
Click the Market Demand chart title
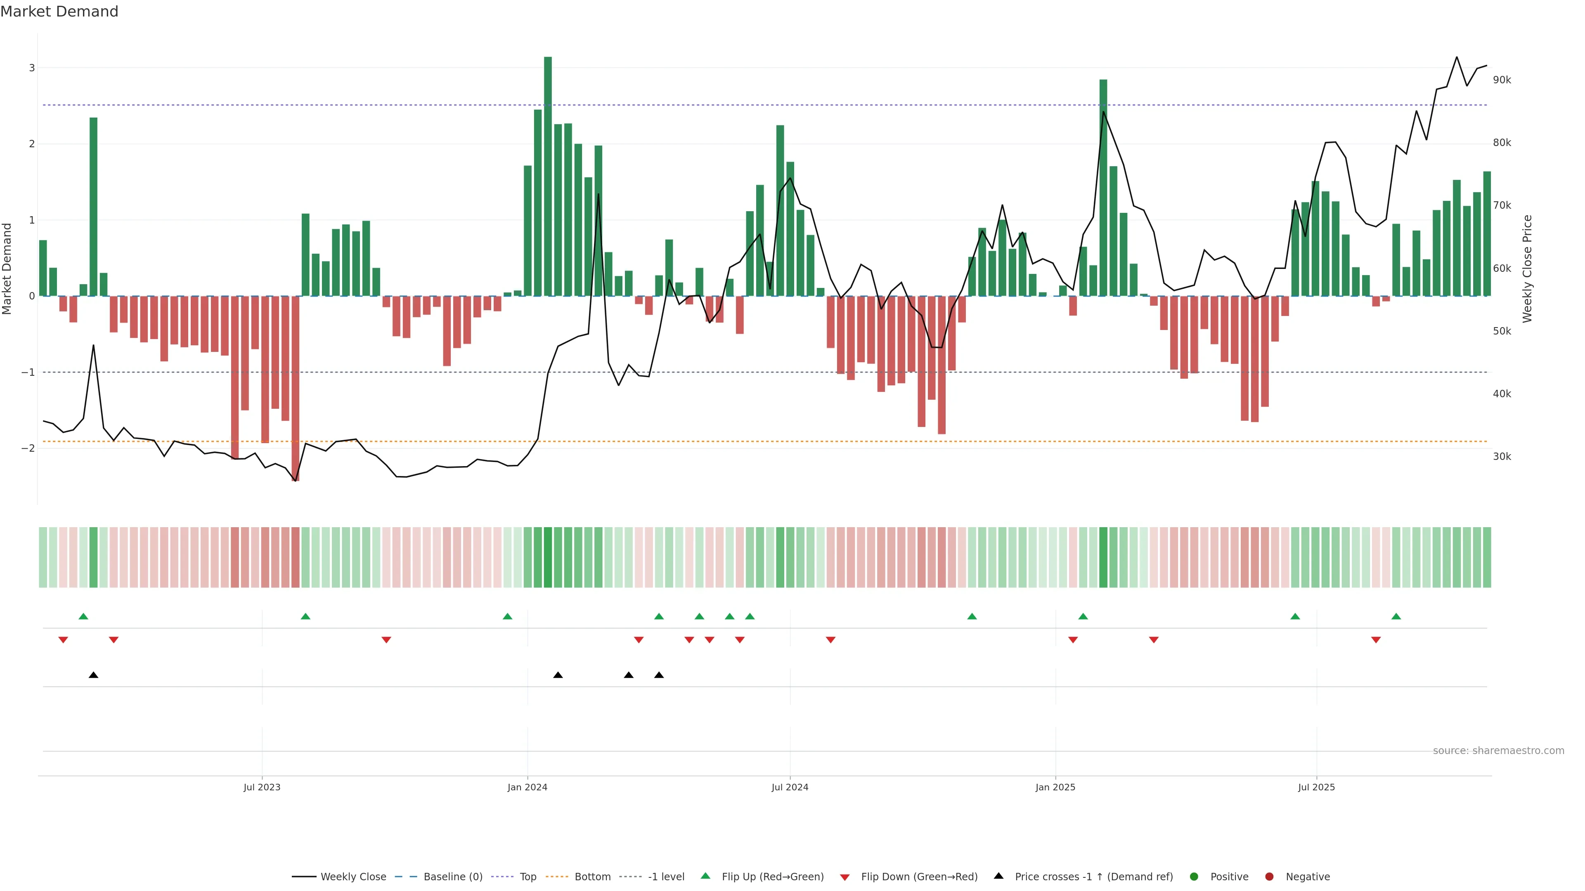pos(59,12)
